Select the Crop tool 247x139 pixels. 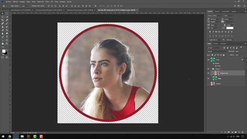(x=3, y=20)
